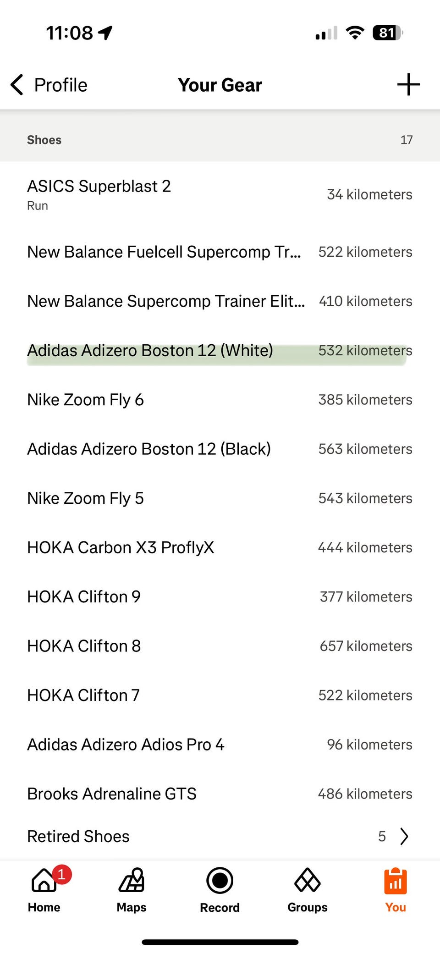The height and width of the screenshot is (954, 440).
Task: Go back to Profile
Action: point(60,85)
